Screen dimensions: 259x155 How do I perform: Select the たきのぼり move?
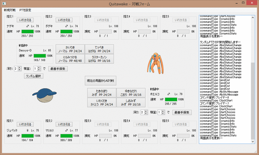tap(102, 93)
